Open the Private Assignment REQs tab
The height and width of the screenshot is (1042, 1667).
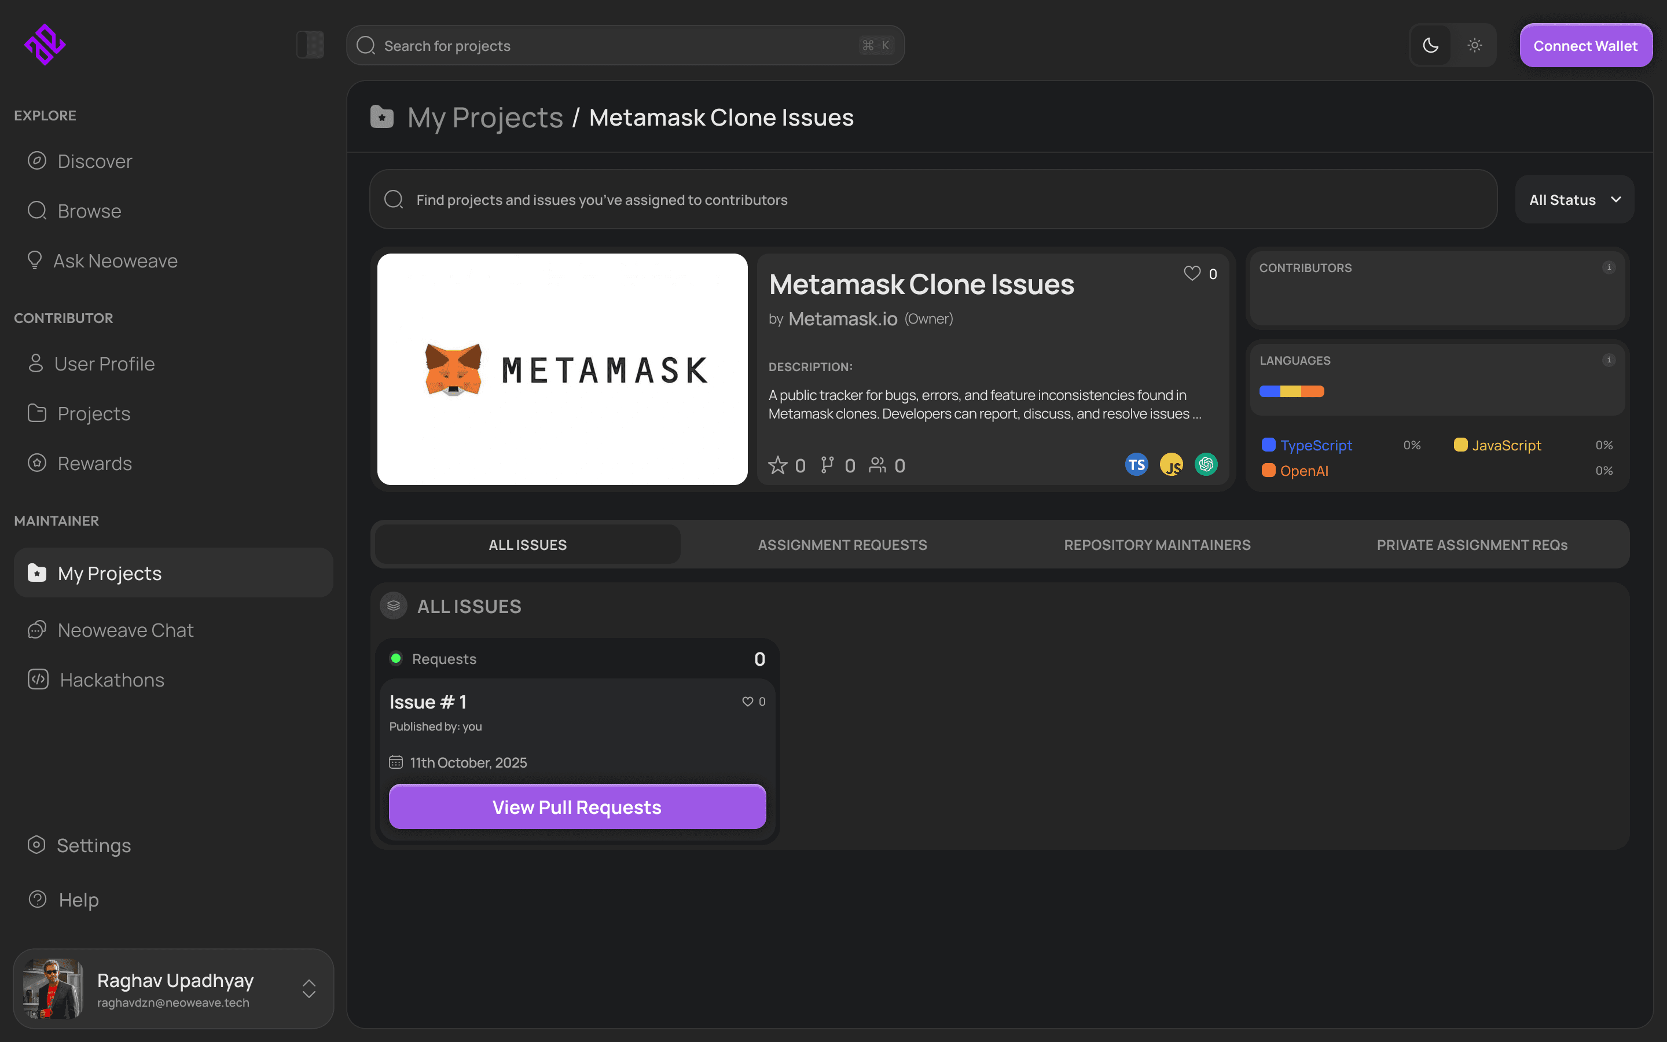tap(1471, 545)
